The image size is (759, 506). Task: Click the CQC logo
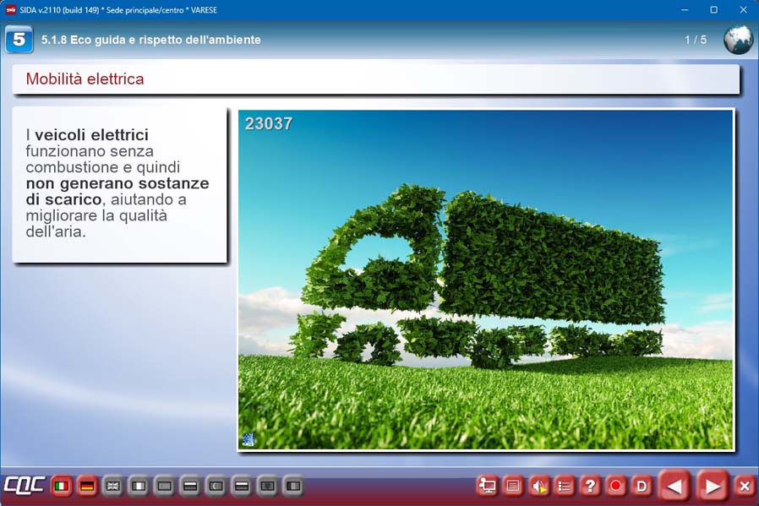click(24, 486)
